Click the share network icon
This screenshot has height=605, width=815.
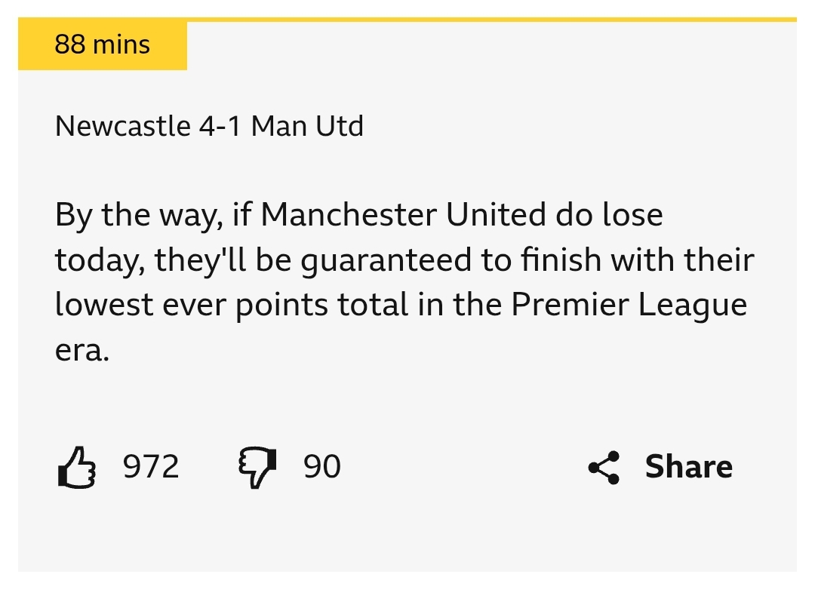pos(604,467)
